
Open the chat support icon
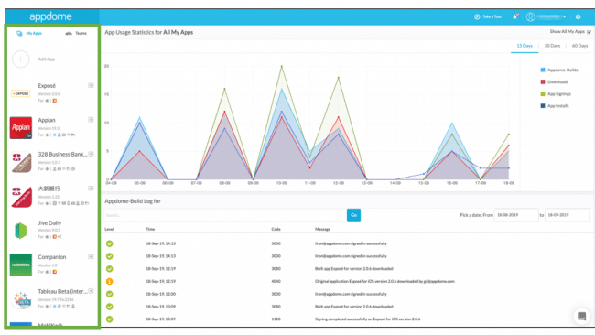tap(581, 316)
